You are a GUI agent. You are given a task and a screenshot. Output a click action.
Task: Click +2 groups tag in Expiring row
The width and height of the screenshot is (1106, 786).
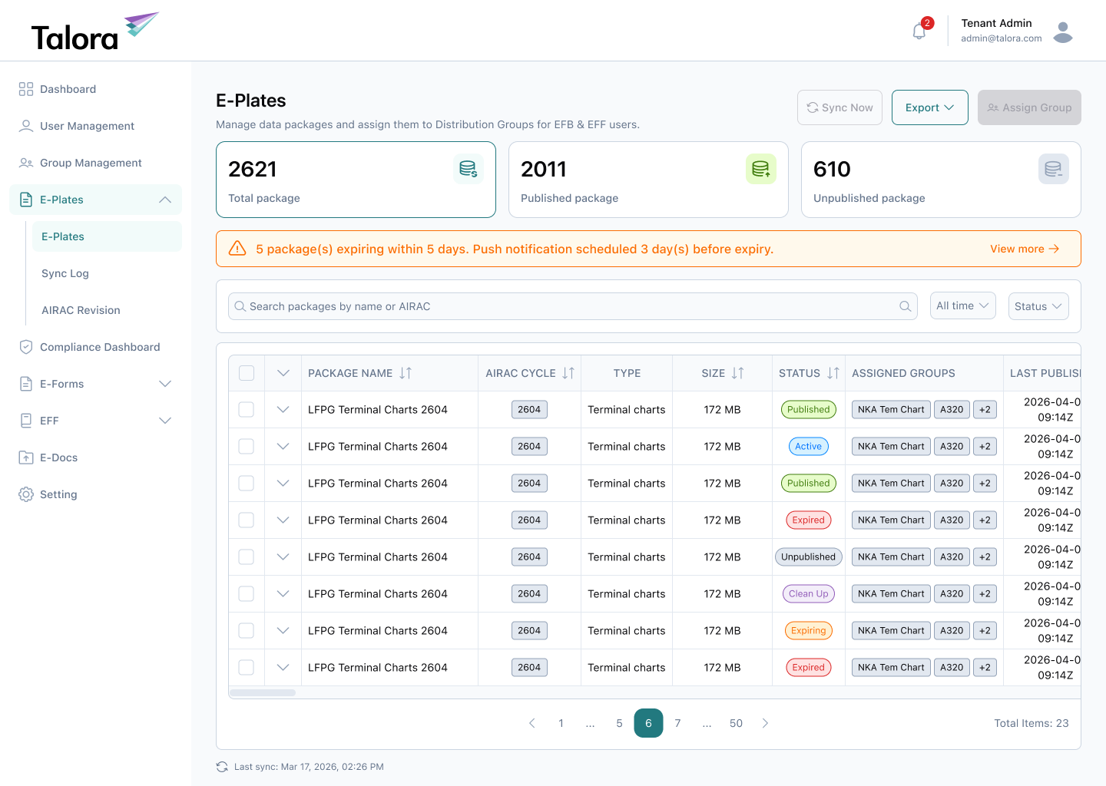tap(985, 631)
